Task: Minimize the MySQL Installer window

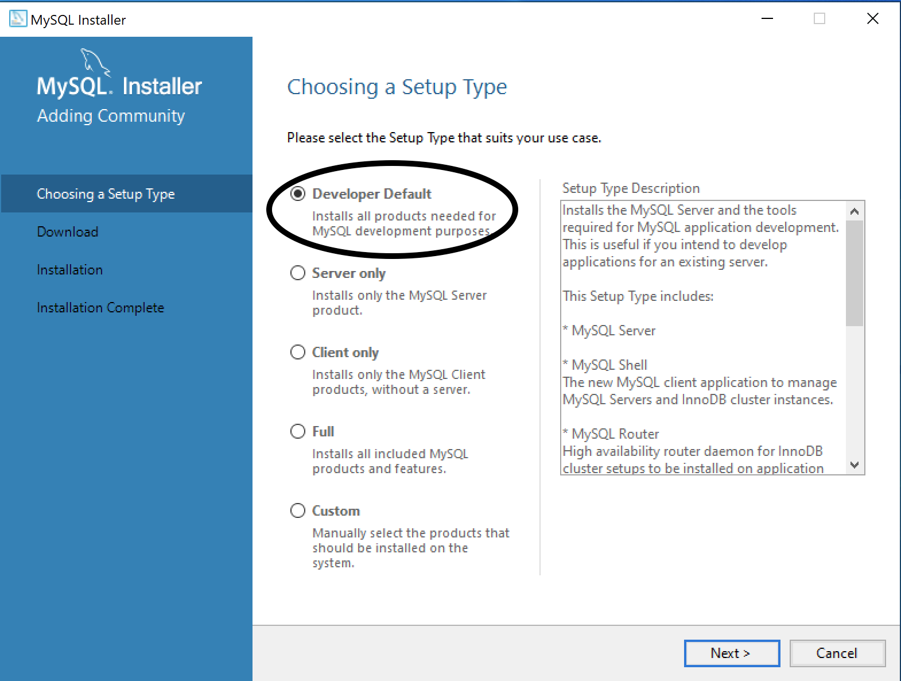Action: (767, 19)
